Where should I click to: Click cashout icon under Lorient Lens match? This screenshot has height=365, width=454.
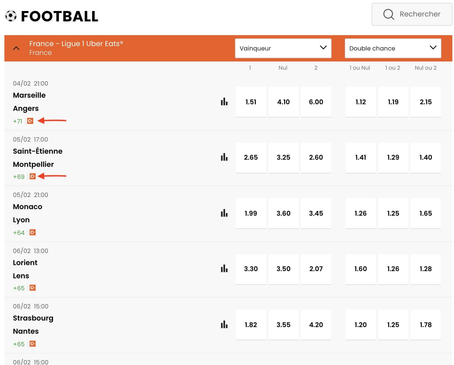click(33, 288)
